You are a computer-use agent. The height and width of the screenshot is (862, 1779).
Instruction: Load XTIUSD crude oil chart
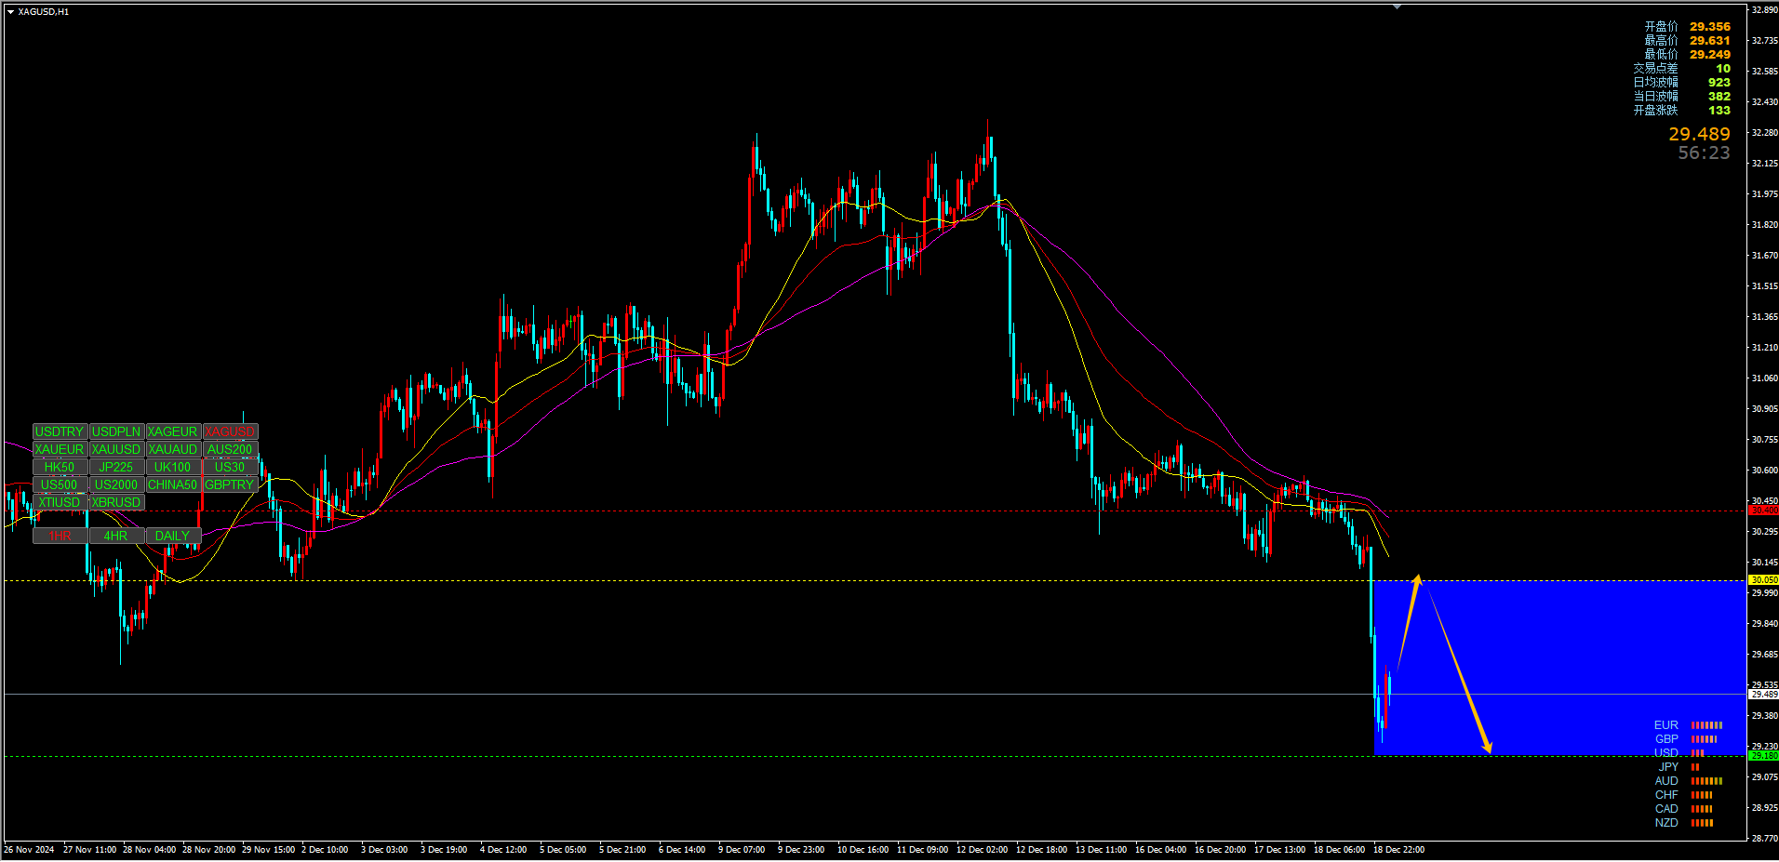pyautogui.click(x=60, y=502)
